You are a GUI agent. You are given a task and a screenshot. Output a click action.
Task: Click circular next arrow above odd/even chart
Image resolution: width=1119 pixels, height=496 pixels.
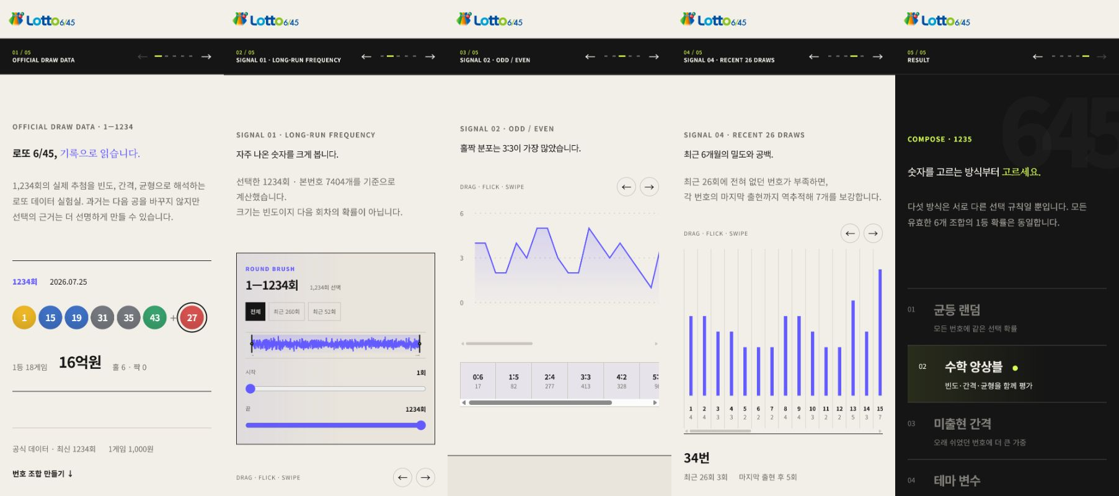649,187
